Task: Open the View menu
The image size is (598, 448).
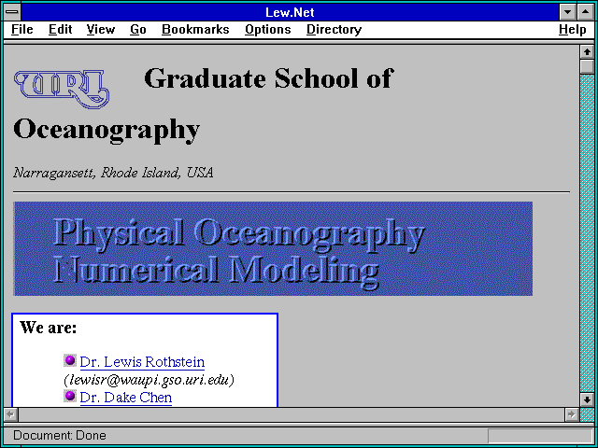Action: point(101,29)
